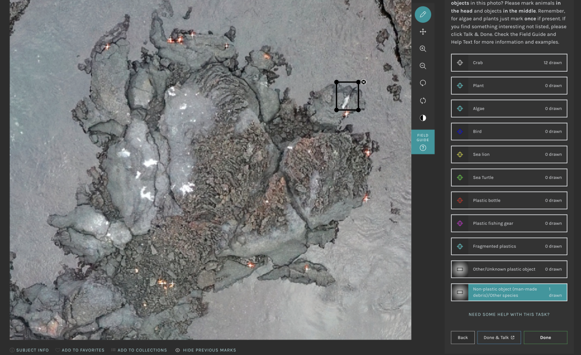The image size is (581, 355).
Task: Choose the Sea Turtle marking tool
Action: (509, 177)
